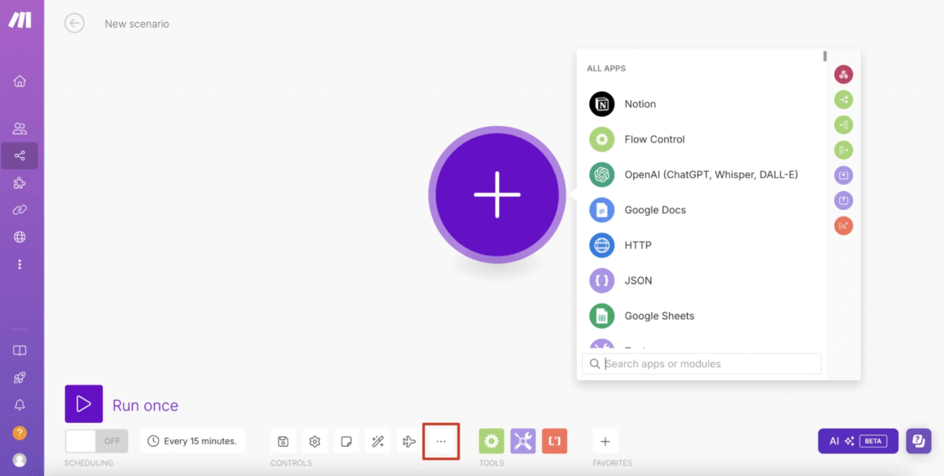Click the search apps or modules field

708,364
